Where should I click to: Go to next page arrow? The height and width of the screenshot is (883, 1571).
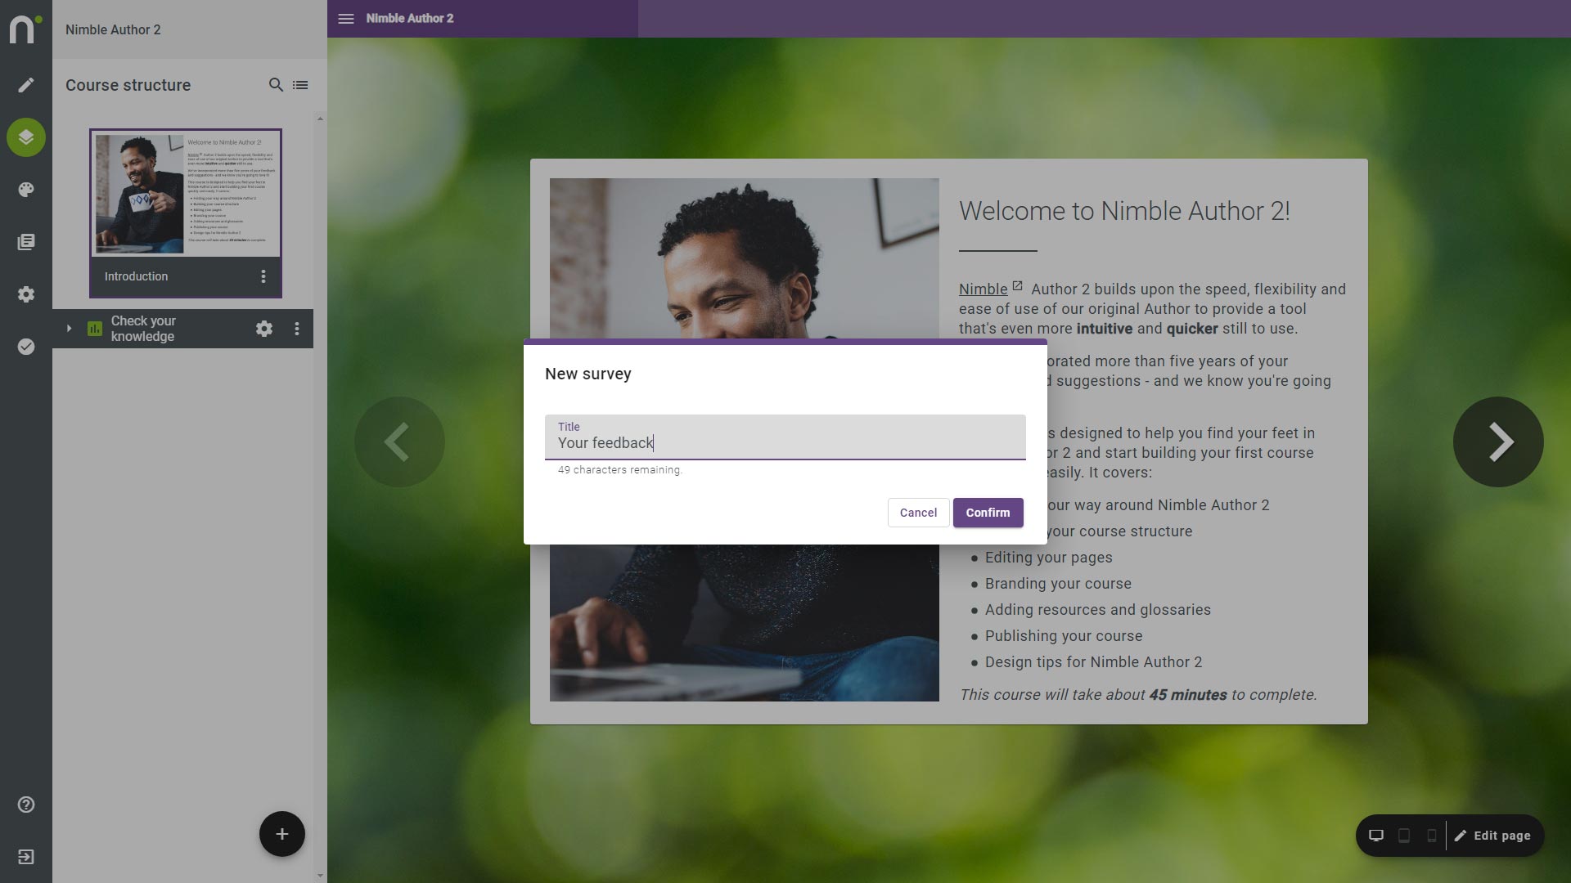[1498, 442]
